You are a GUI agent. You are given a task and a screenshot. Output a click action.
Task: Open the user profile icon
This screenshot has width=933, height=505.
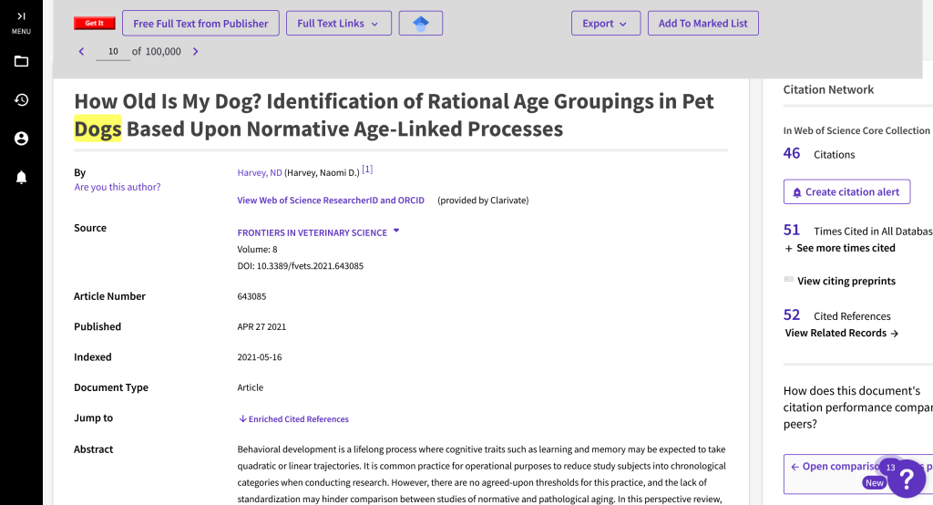tap(22, 139)
